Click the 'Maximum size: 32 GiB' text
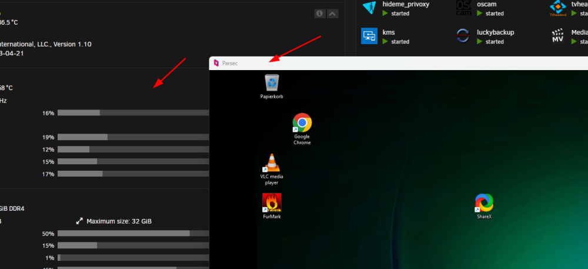Viewport: 588px width, 269px height. click(119, 221)
